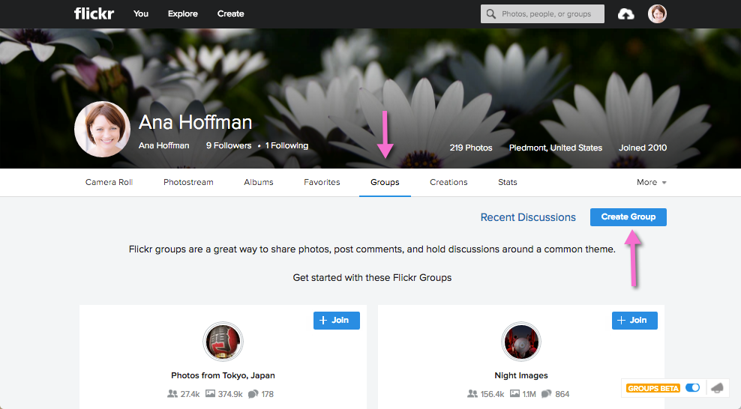
Task: Click 'Get started with these Flickr Groups' text
Action: (372, 277)
